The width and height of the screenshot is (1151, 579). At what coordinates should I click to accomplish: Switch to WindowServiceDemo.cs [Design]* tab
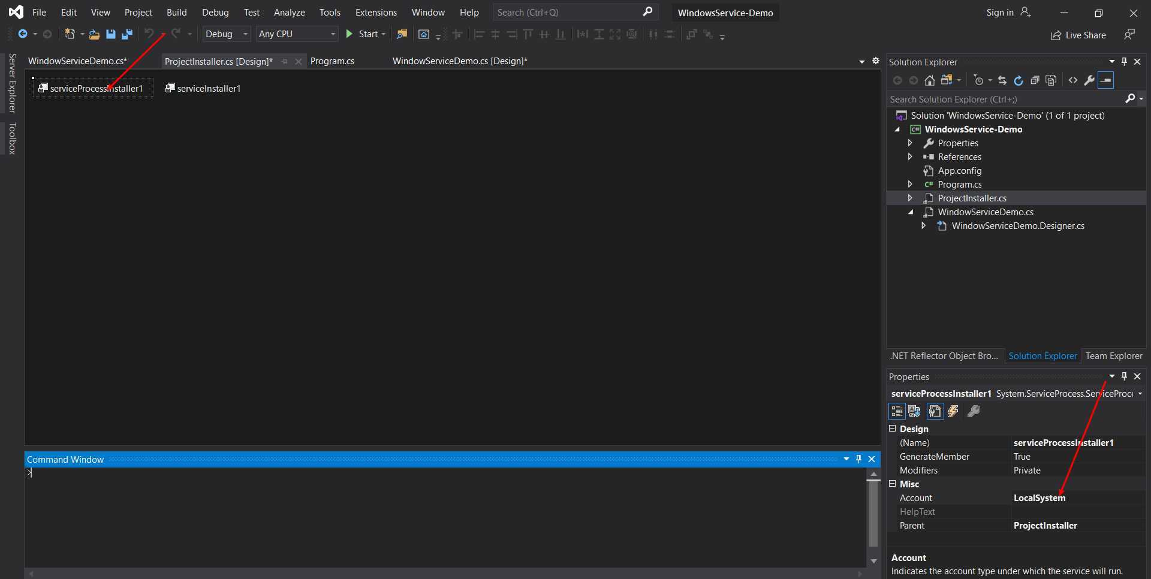pyautogui.click(x=460, y=61)
